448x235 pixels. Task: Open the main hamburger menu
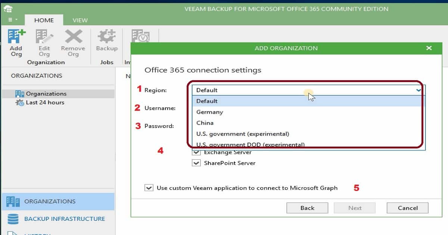pyautogui.click(x=13, y=20)
